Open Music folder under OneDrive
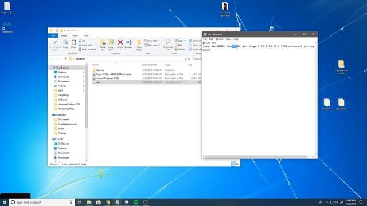The image size is (367, 206). 61,129
